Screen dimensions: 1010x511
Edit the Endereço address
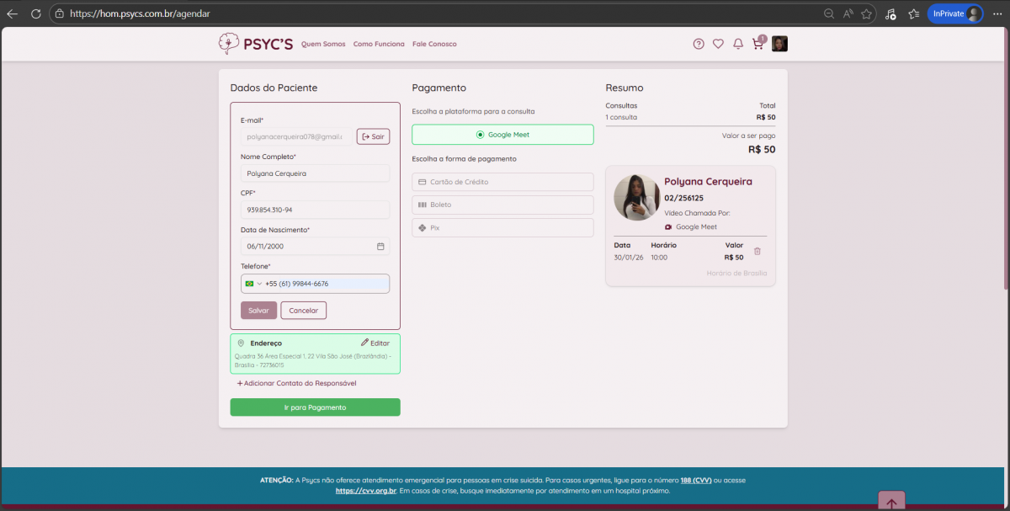pyautogui.click(x=375, y=343)
